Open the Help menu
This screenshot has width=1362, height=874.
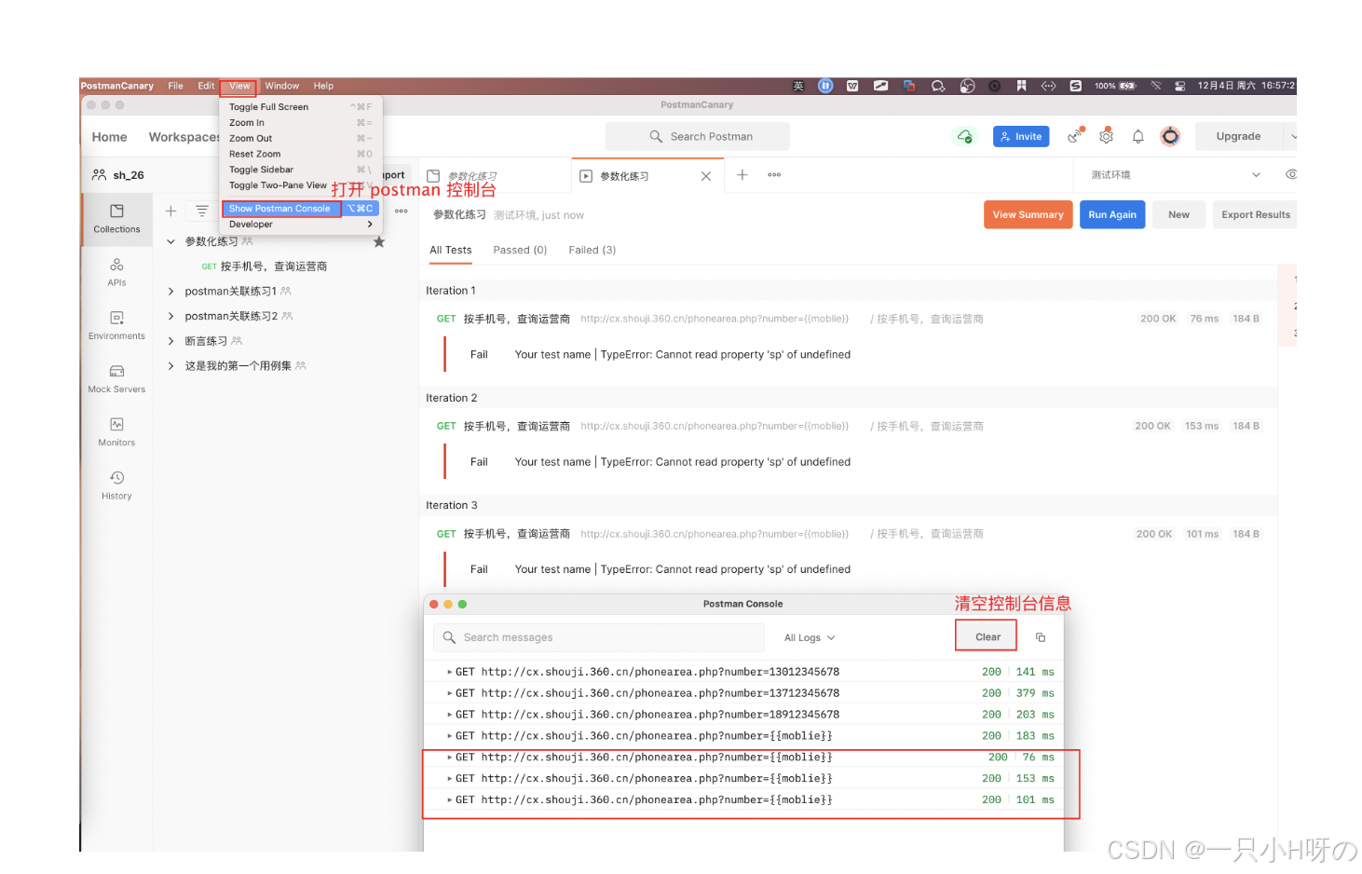[323, 86]
